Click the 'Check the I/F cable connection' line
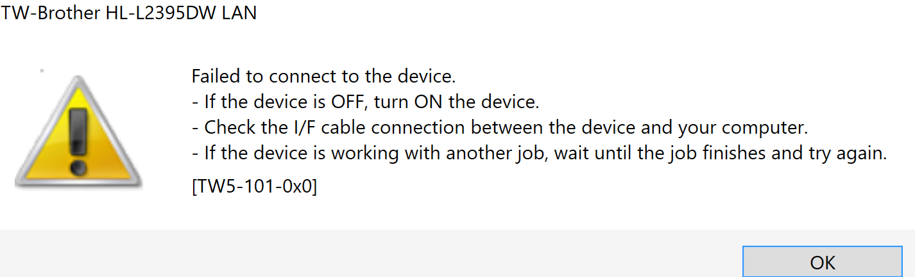This screenshot has width=915, height=277. (x=499, y=127)
